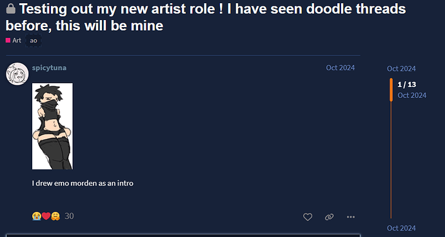The image size is (445, 237).
Task: Like the post with the heart icon
Action: [308, 217]
